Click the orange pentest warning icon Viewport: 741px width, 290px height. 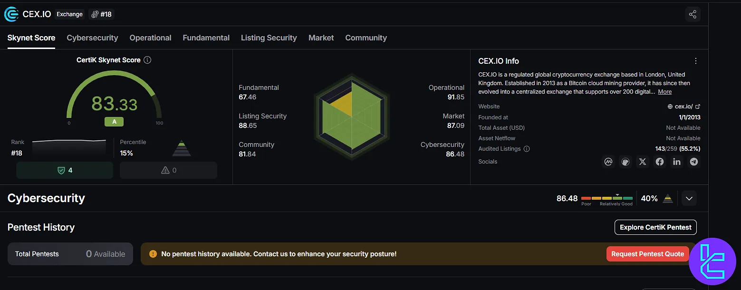point(153,254)
